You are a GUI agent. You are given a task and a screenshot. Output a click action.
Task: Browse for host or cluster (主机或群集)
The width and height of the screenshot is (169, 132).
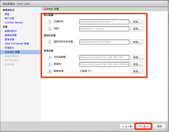[137, 57]
